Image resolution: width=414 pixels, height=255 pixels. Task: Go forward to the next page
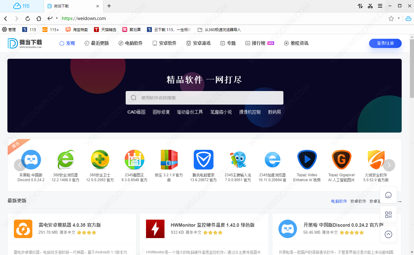pyautogui.click(x=17, y=18)
